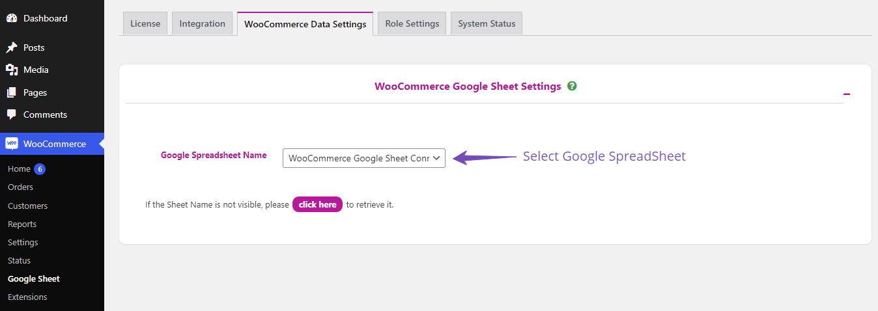The width and height of the screenshot is (878, 311).
Task: Open WooCommerce Settings submenu item
Action: tap(23, 242)
